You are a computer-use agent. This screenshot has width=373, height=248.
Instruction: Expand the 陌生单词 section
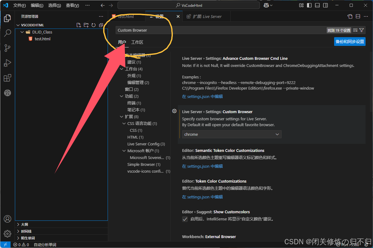pos(62,238)
